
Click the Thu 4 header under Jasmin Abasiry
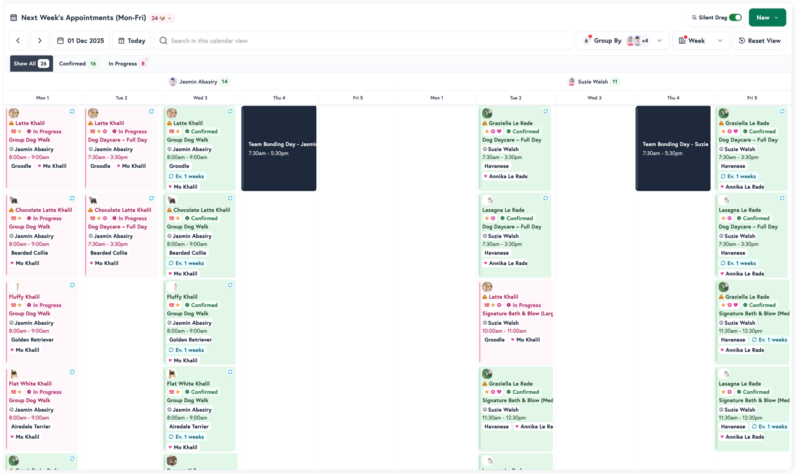(279, 98)
